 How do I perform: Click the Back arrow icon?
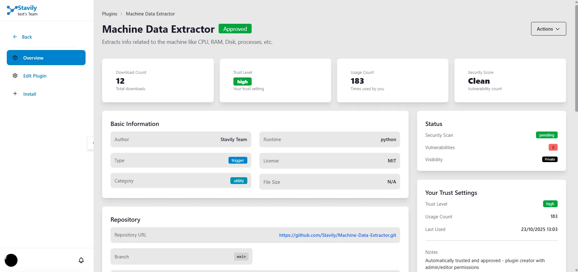point(15,37)
